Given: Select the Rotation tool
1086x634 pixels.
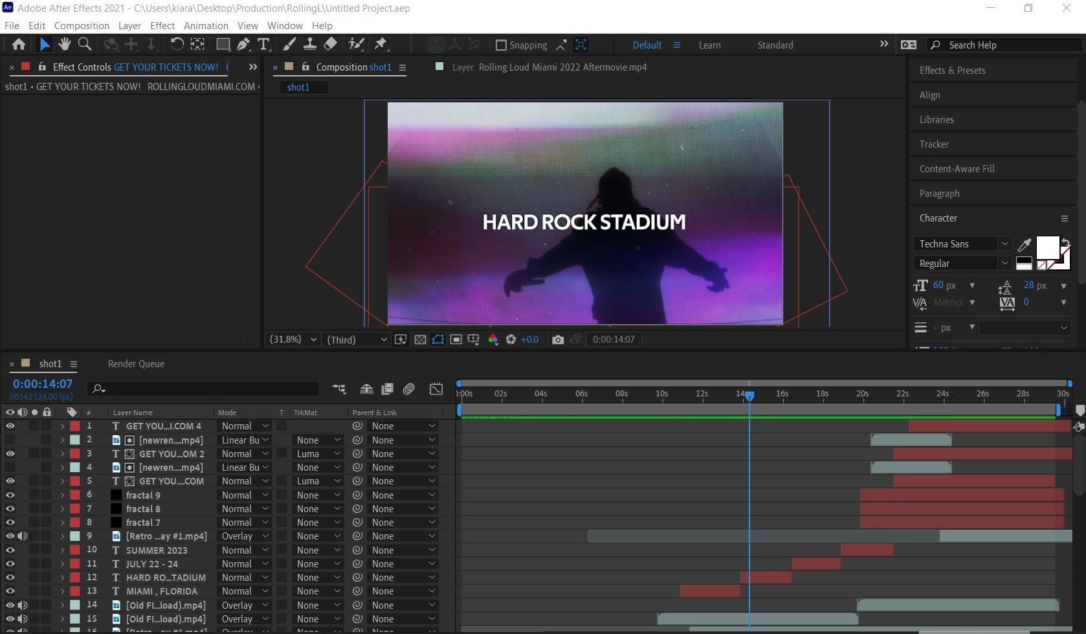Looking at the screenshot, I should coord(177,44).
